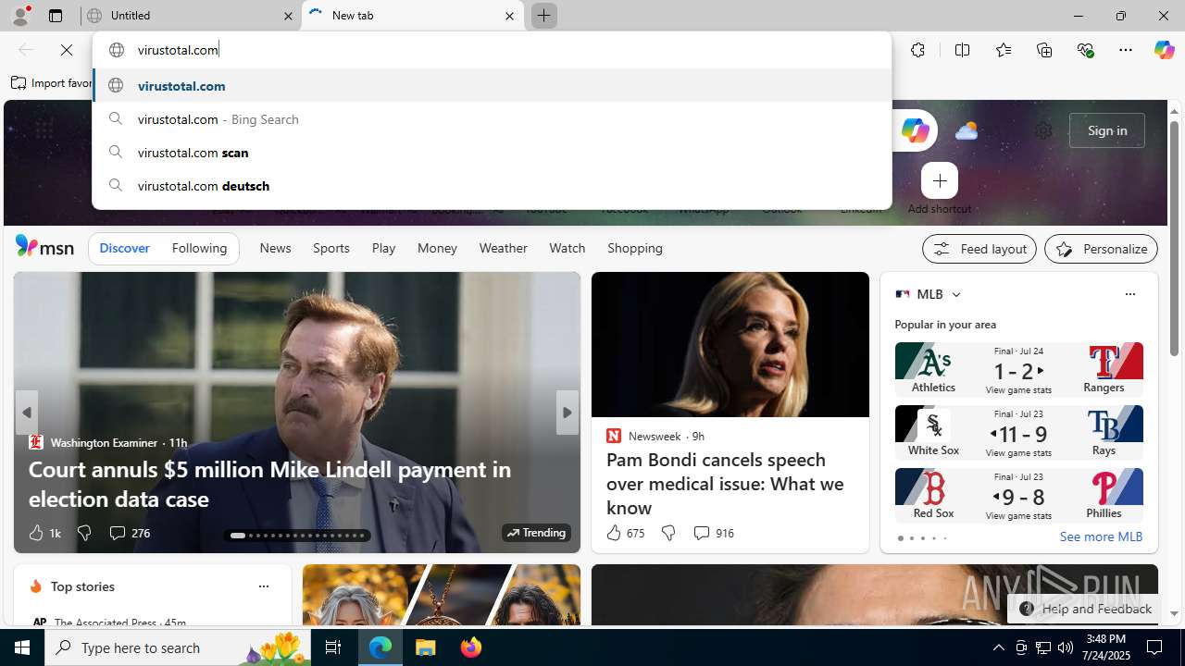Screen dimensions: 1185x666
Task: Open the News category
Action: [275, 248]
